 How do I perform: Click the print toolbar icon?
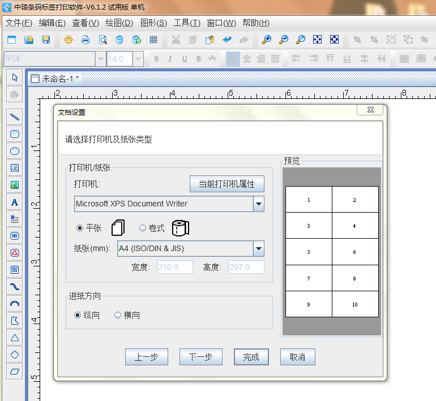(x=86, y=40)
